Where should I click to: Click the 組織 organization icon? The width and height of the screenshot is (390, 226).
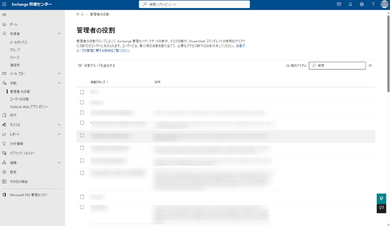point(4,163)
